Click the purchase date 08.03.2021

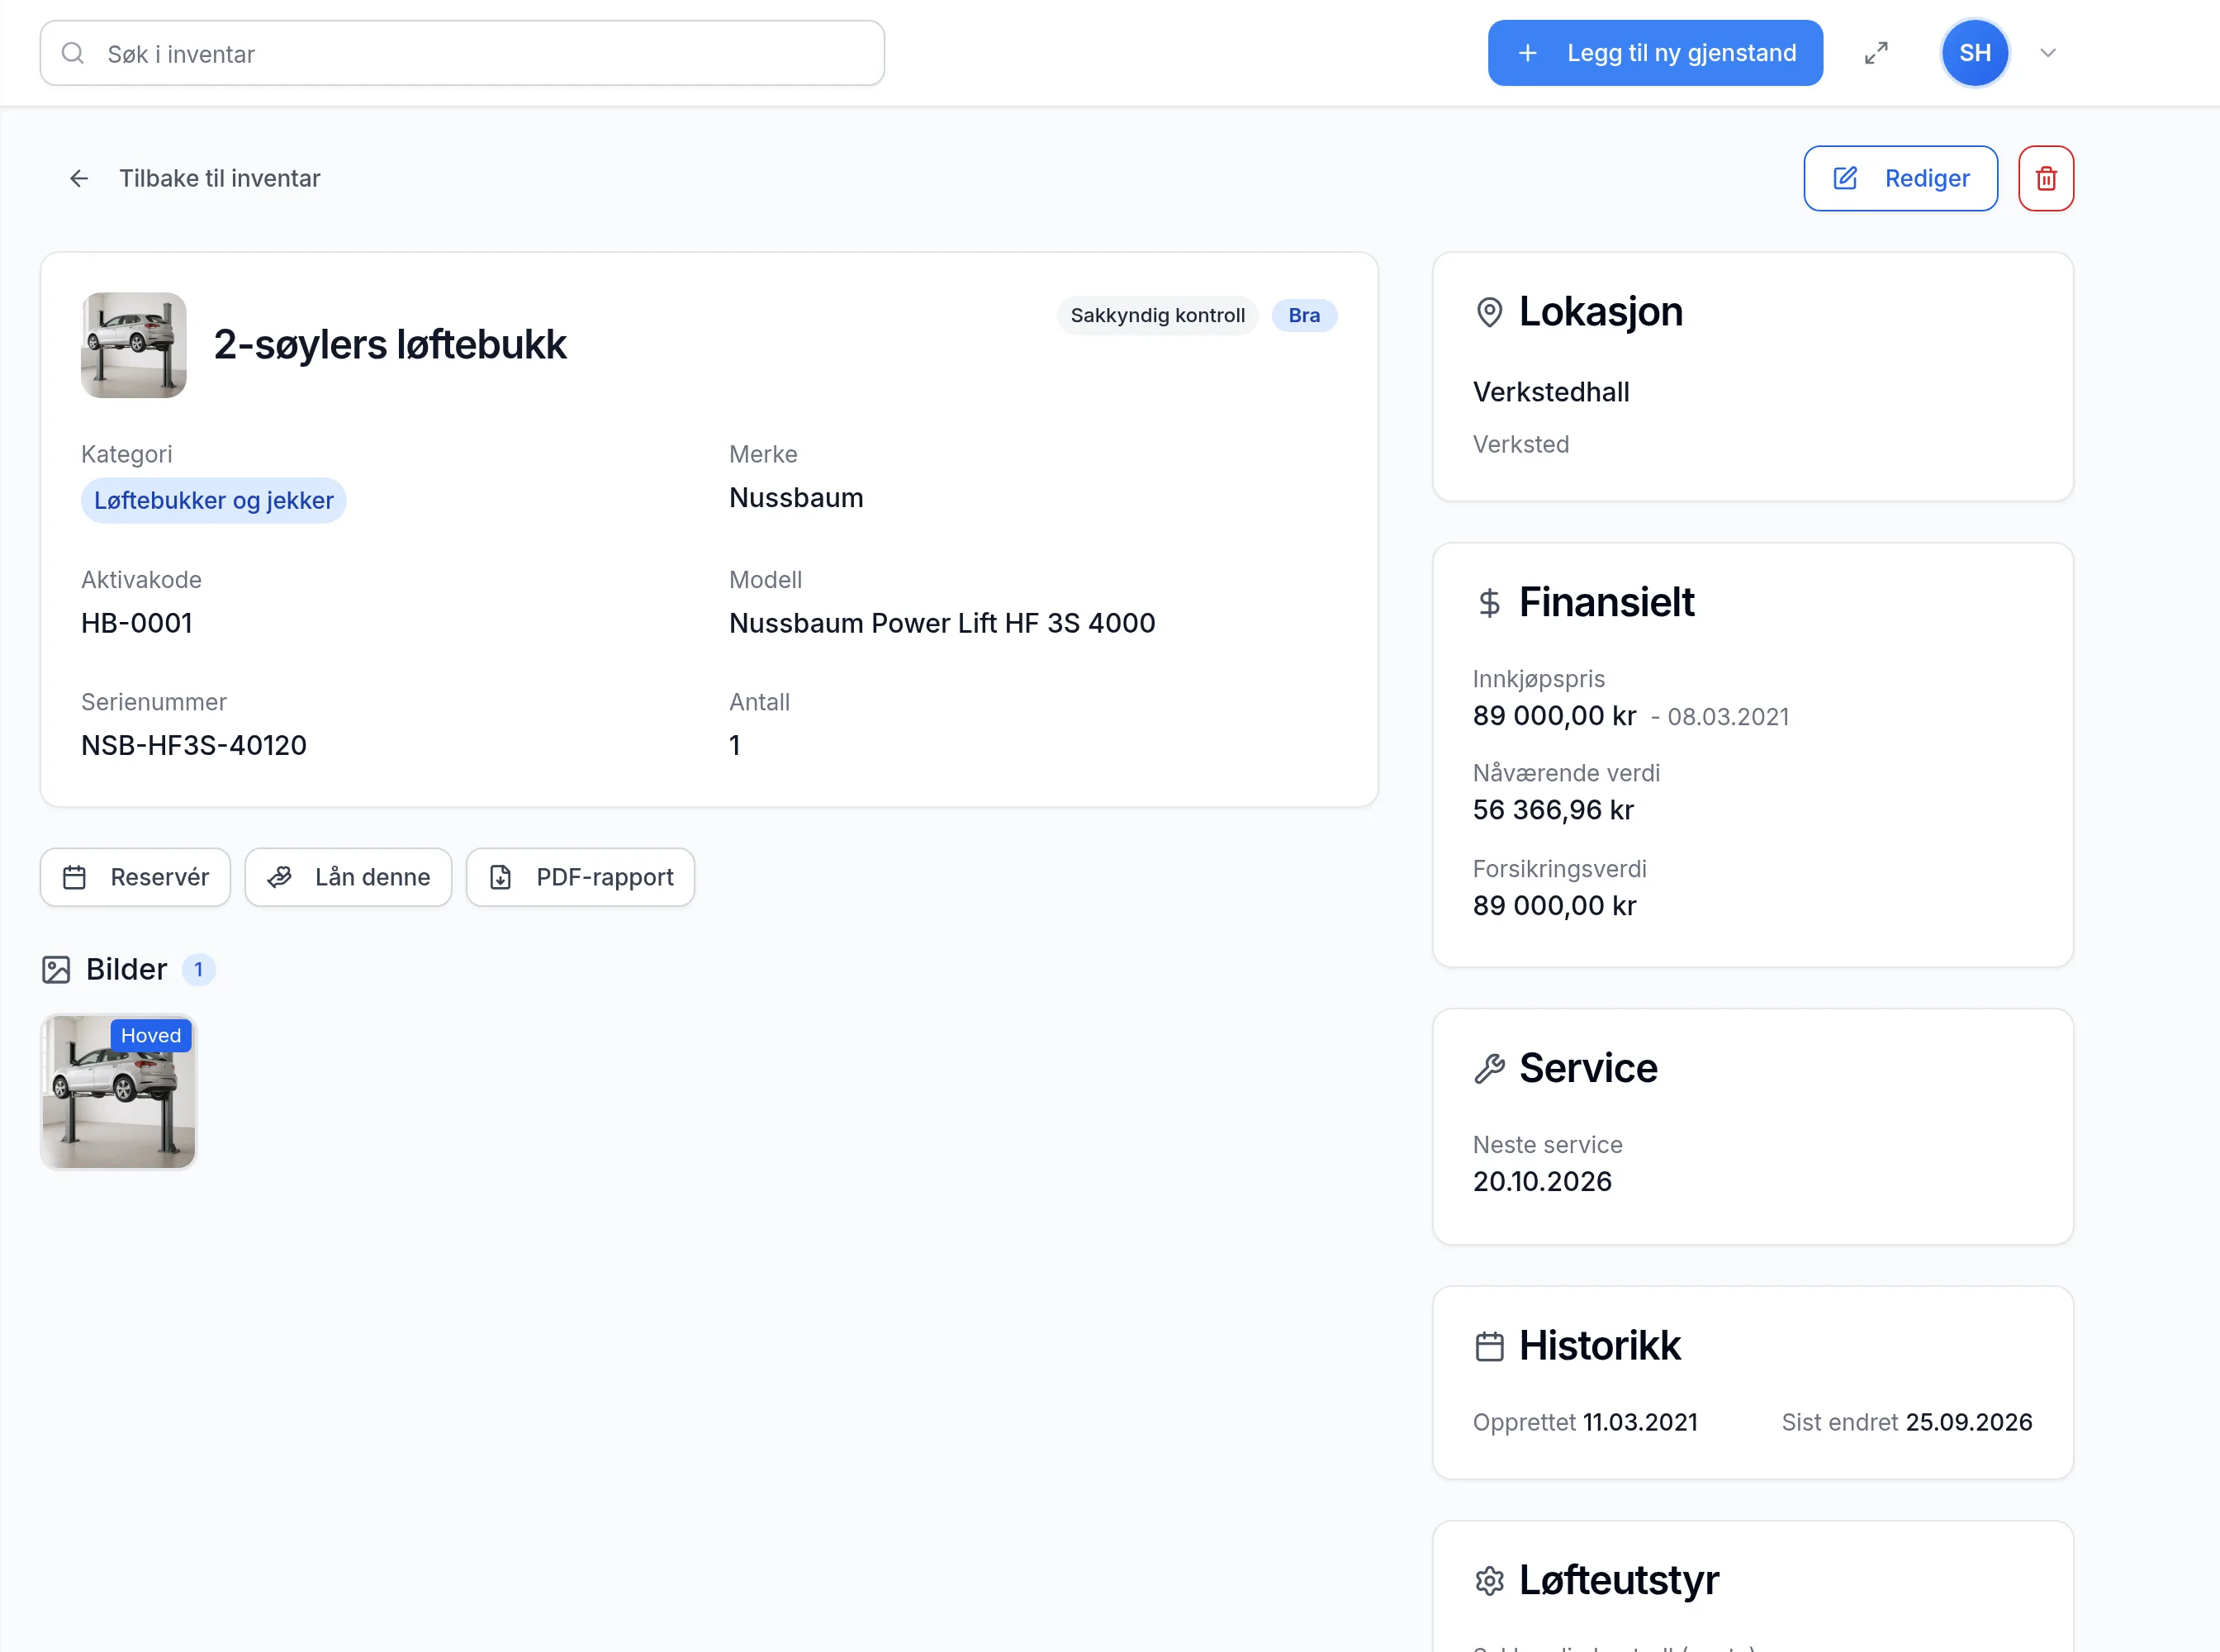pos(1727,717)
